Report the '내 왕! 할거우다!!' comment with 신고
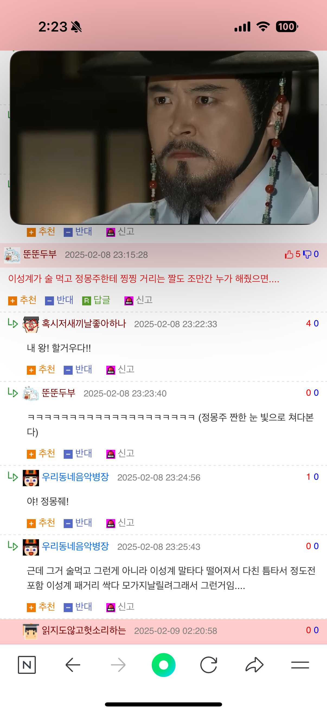Image resolution: width=327 pixels, height=713 pixels. pos(120,369)
